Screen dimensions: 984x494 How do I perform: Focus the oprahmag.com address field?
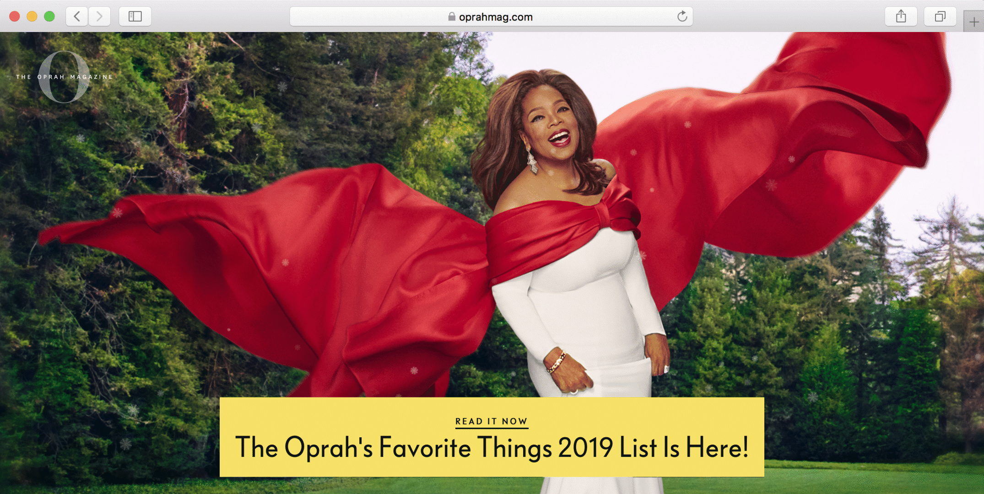click(491, 16)
